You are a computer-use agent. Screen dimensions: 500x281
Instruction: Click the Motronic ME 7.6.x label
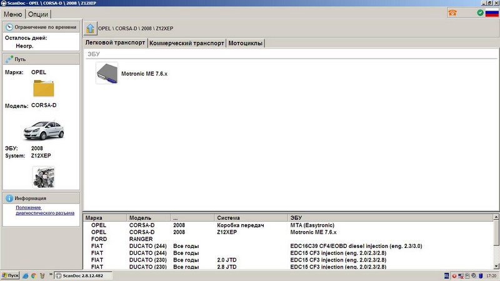[x=144, y=74]
